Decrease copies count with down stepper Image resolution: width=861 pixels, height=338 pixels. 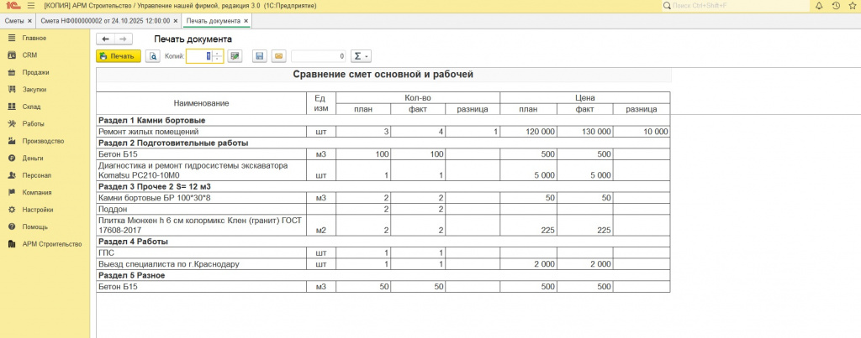click(218, 60)
